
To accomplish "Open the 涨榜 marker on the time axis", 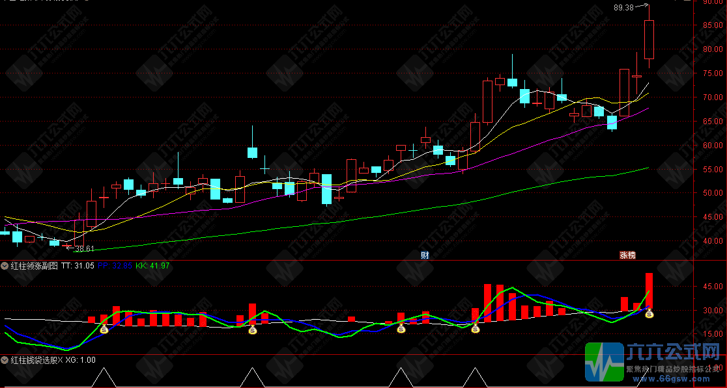I will pyautogui.click(x=628, y=255).
